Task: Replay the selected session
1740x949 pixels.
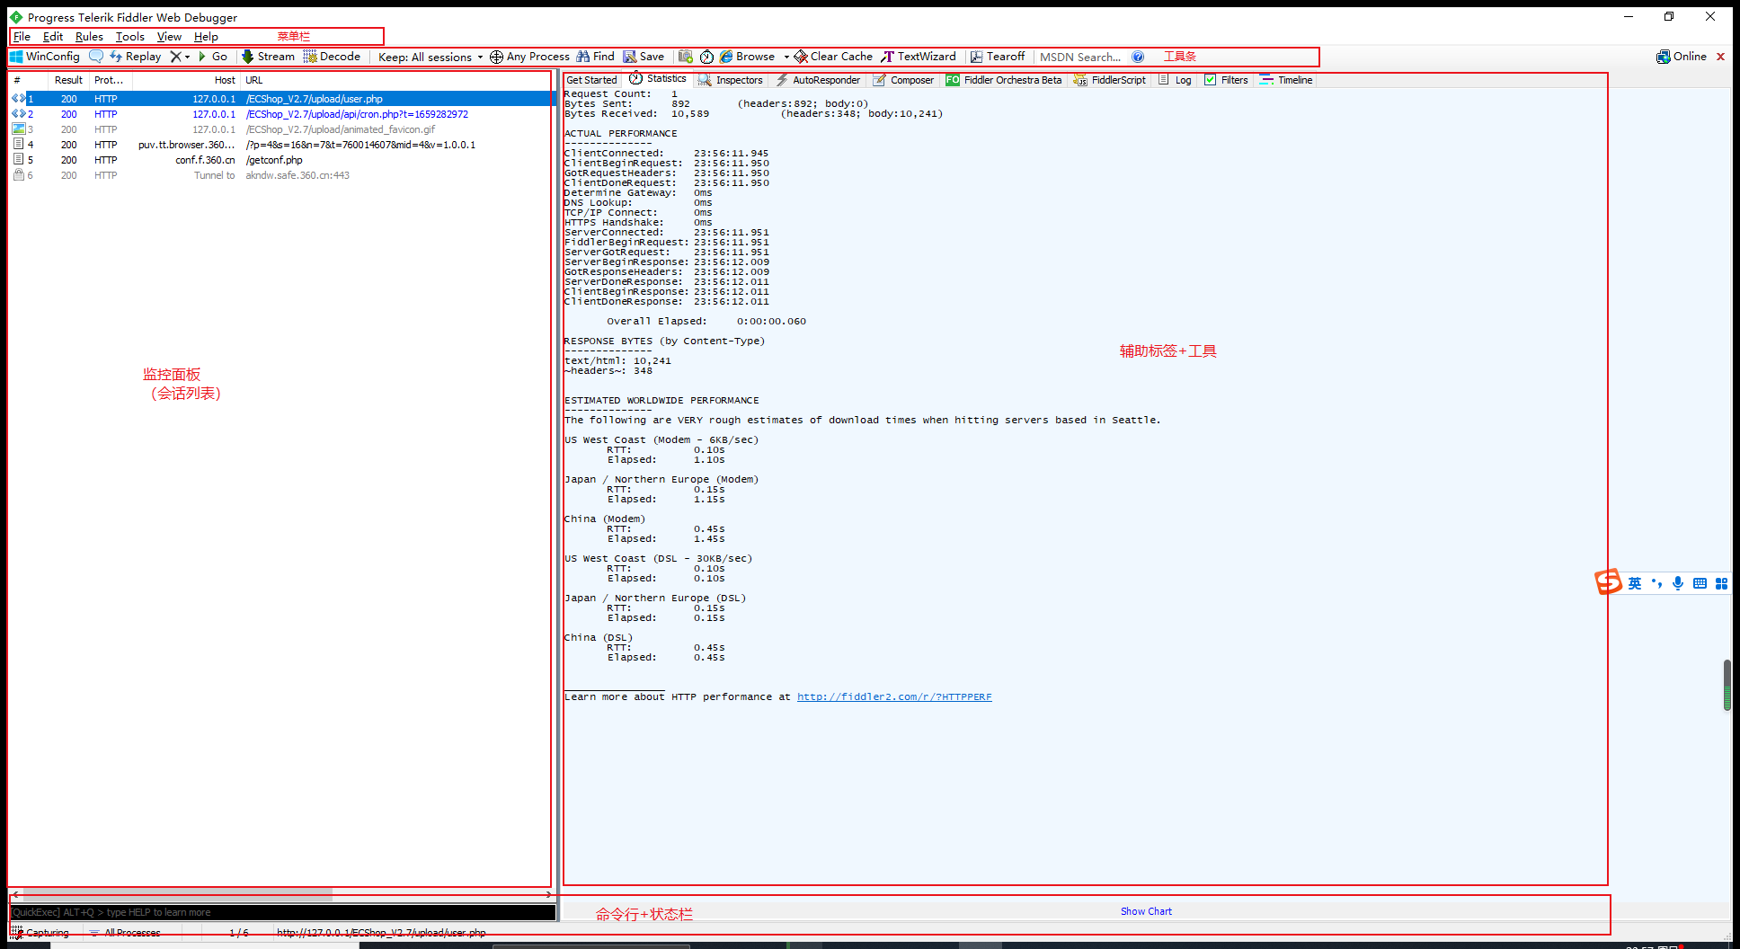Action: tap(136, 57)
